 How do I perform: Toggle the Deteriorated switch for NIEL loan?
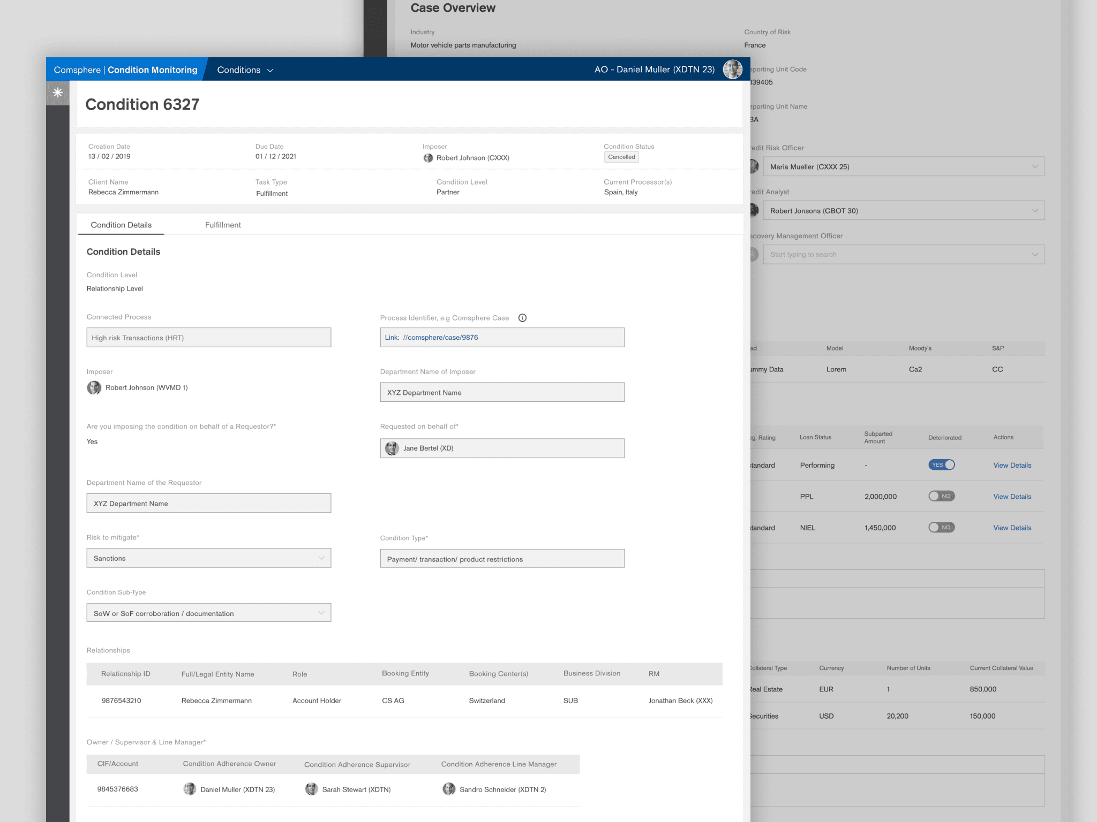click(x=942, y=527)
